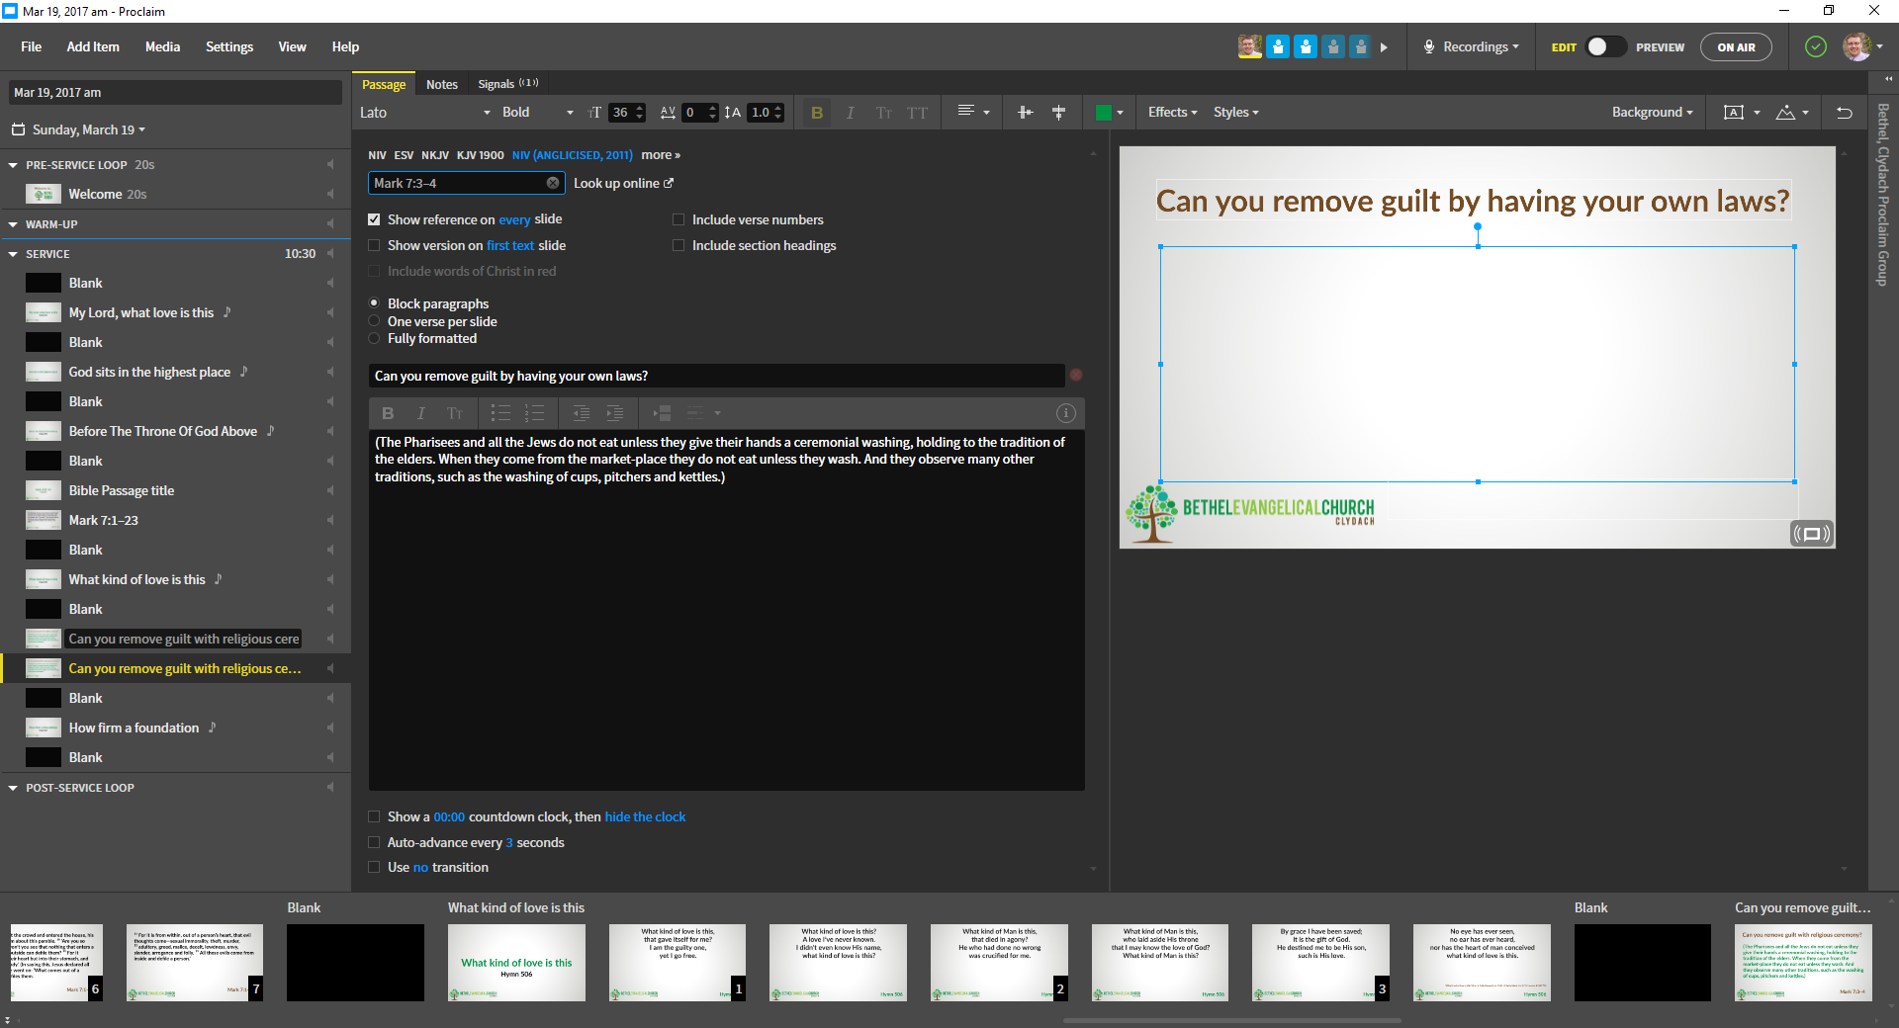The width and height of the screenshot is (1899, 1028).
Task: Select One verse per slide option
Action: 375,321
